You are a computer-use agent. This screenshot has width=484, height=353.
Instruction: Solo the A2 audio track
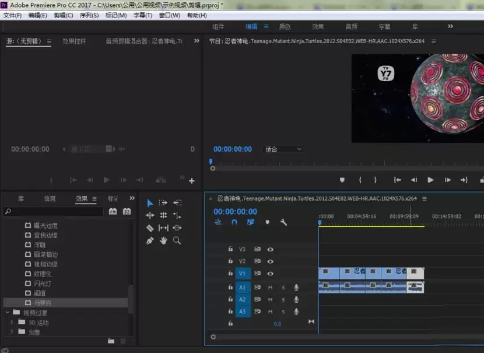click(283, 299)
